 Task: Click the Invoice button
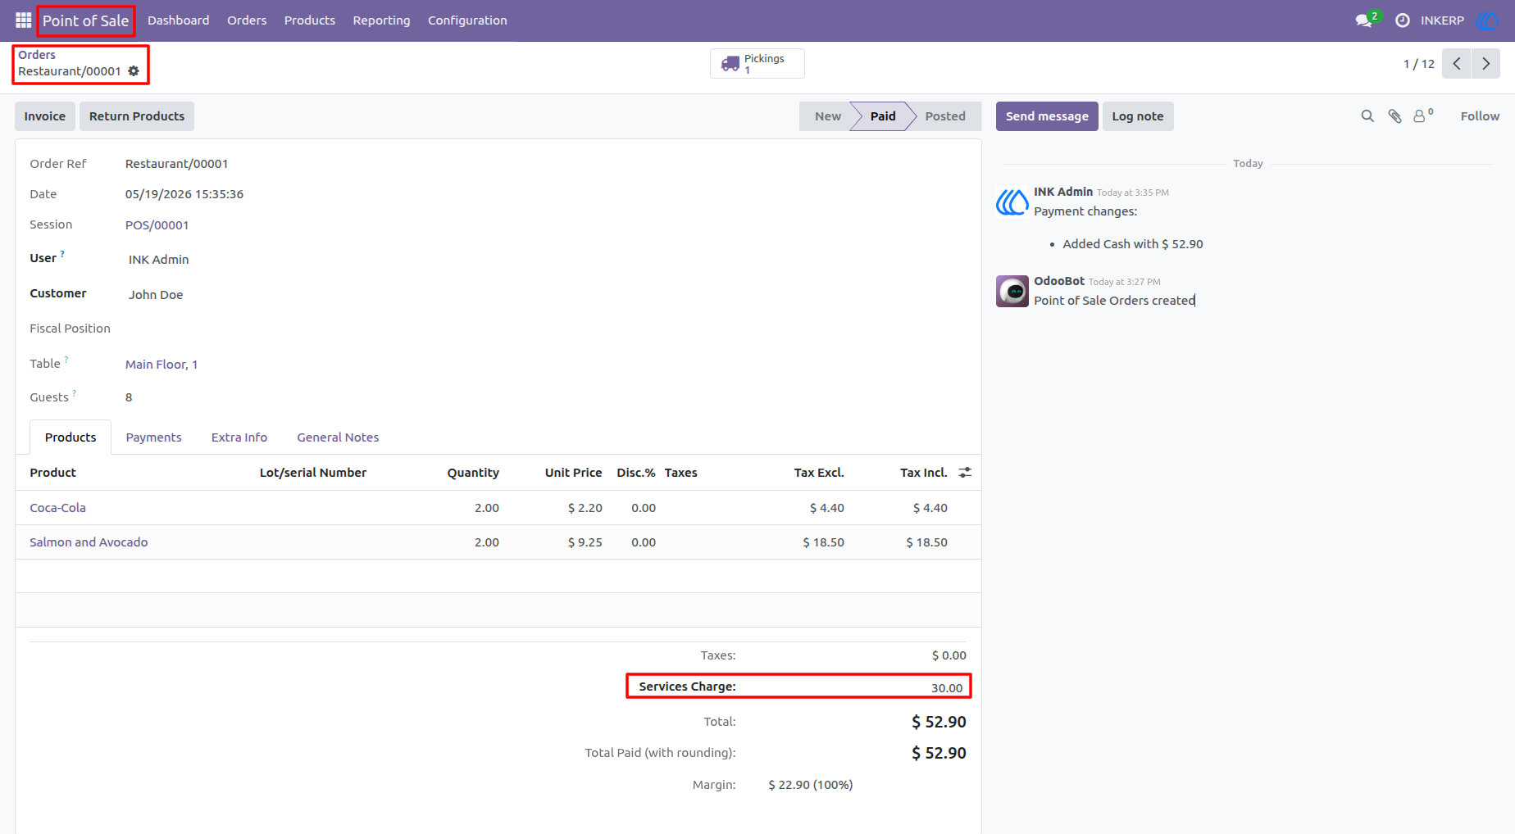click(45, 116)
